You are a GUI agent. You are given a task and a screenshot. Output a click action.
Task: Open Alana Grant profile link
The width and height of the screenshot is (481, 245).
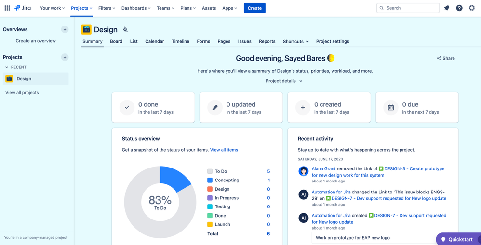tap(323, 169)
